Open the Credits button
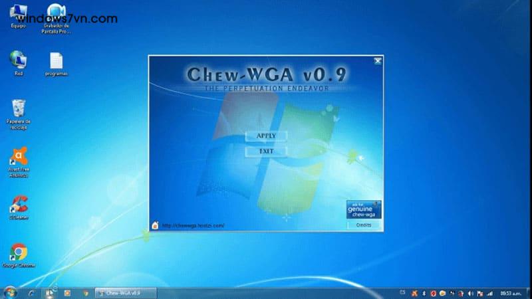The image size is (532, 299). coord(364,225)
